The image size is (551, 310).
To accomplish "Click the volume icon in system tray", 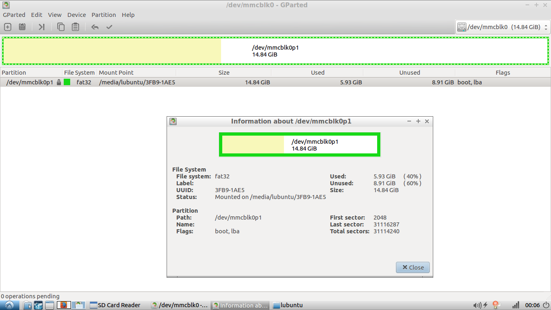I will pos(477,305).
